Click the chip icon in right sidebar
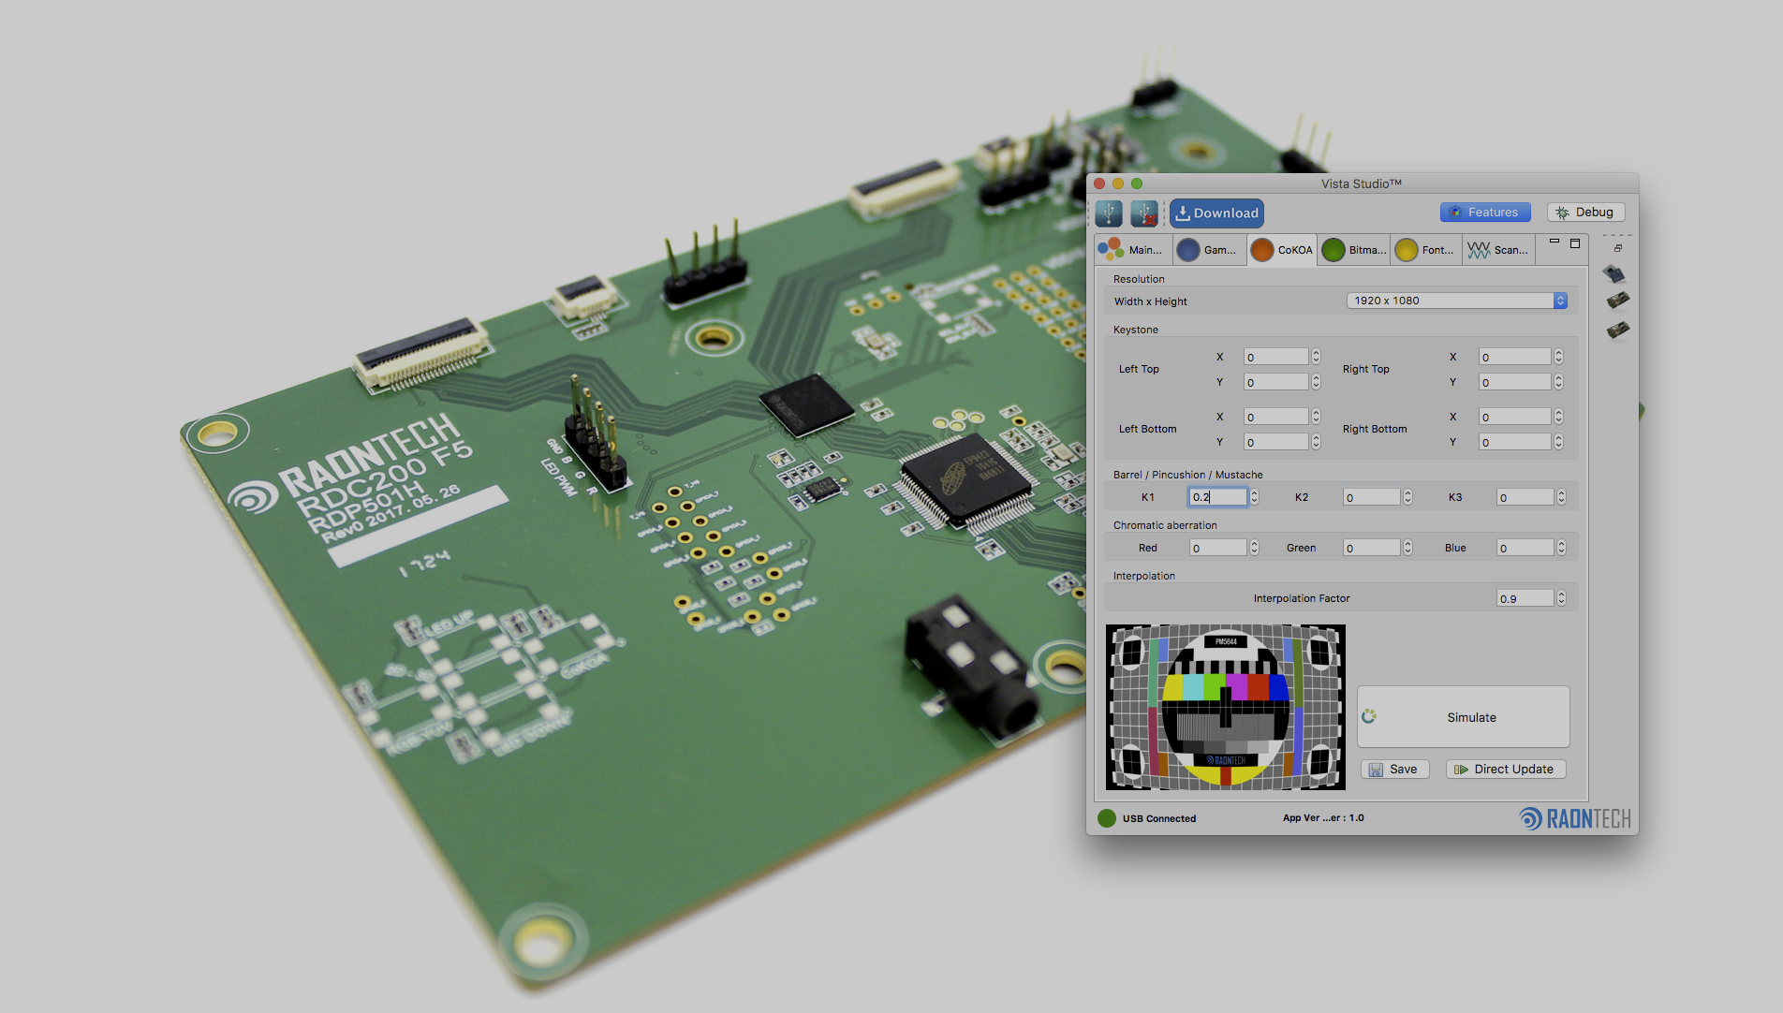1783x1013 pixels. coord(1616,273)
